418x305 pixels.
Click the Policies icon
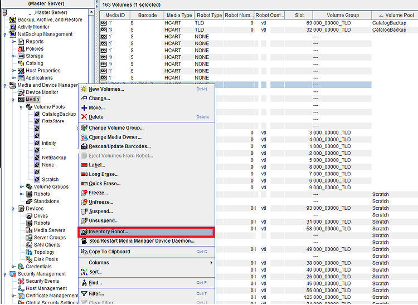(21, 49)
